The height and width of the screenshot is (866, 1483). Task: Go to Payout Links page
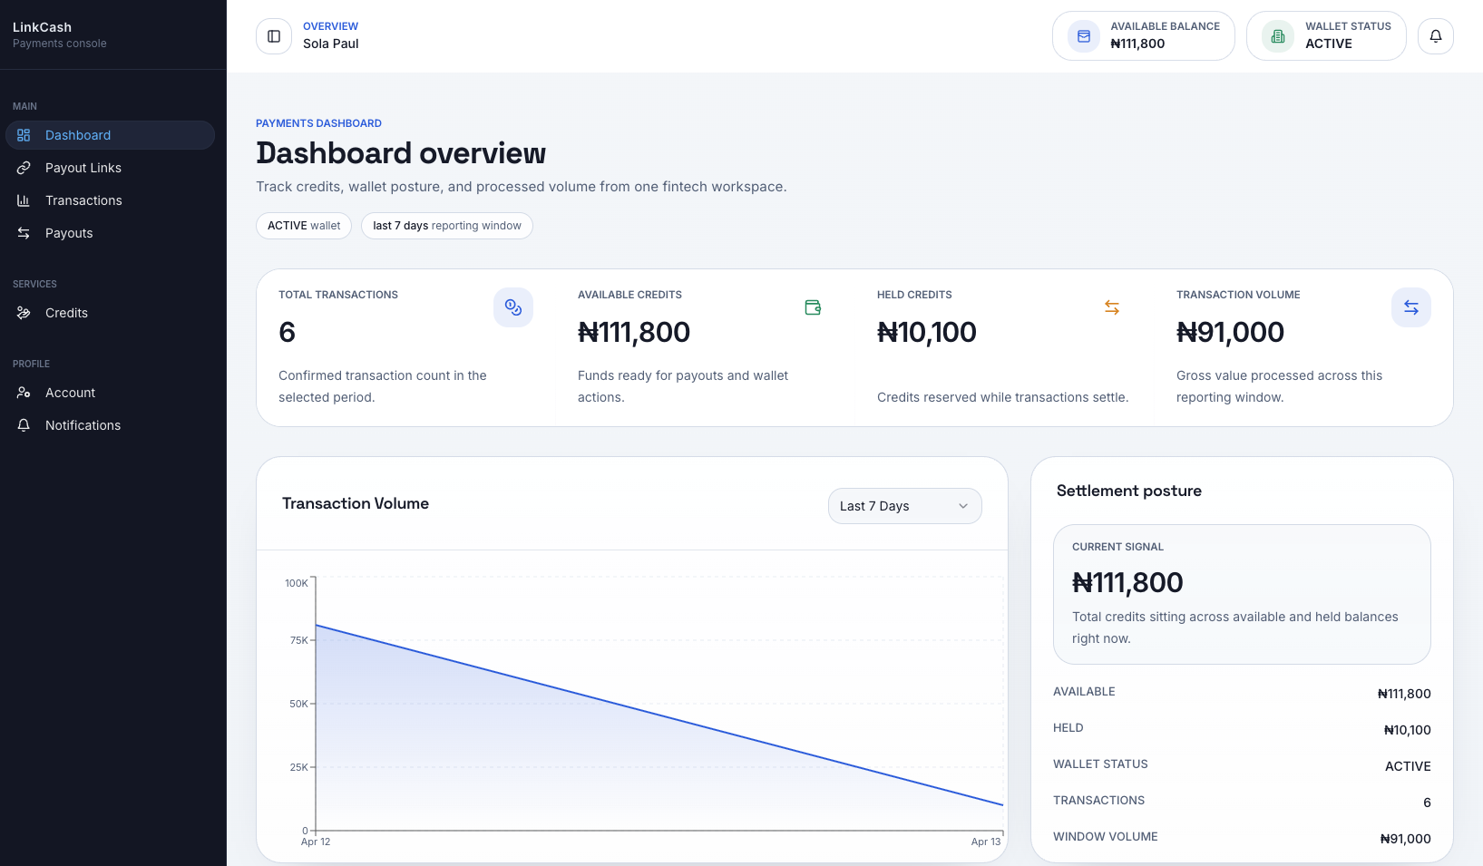click(83, 168)
